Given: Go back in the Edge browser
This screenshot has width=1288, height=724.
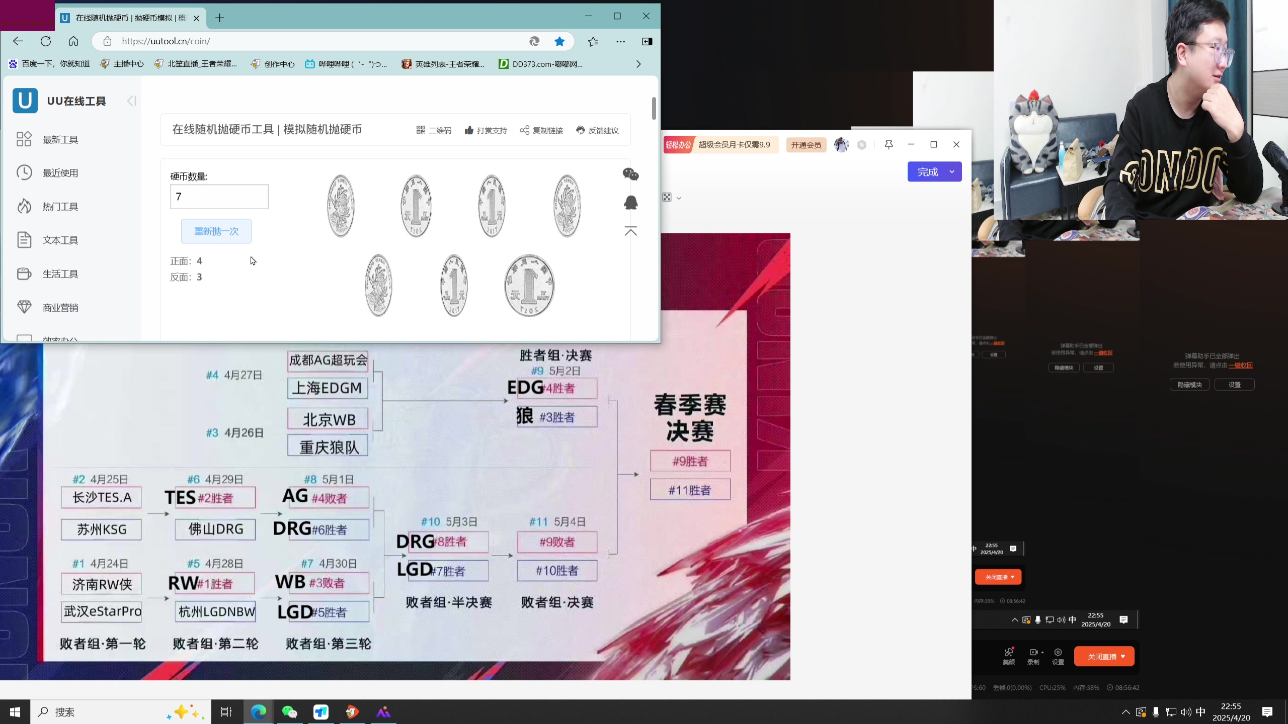Looking at the screenshot, I should point(18,41).
